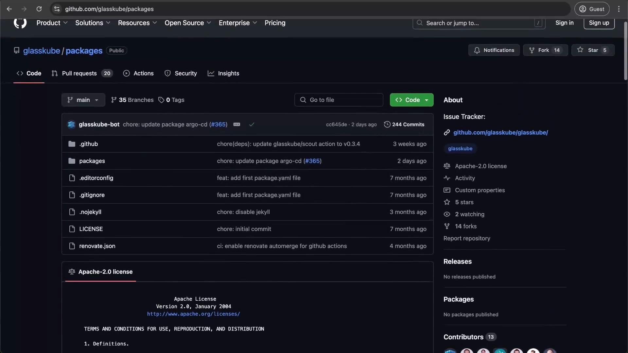Open the renovate.json file name
This screenshot has height=353, width=628.
click(97, 246)
